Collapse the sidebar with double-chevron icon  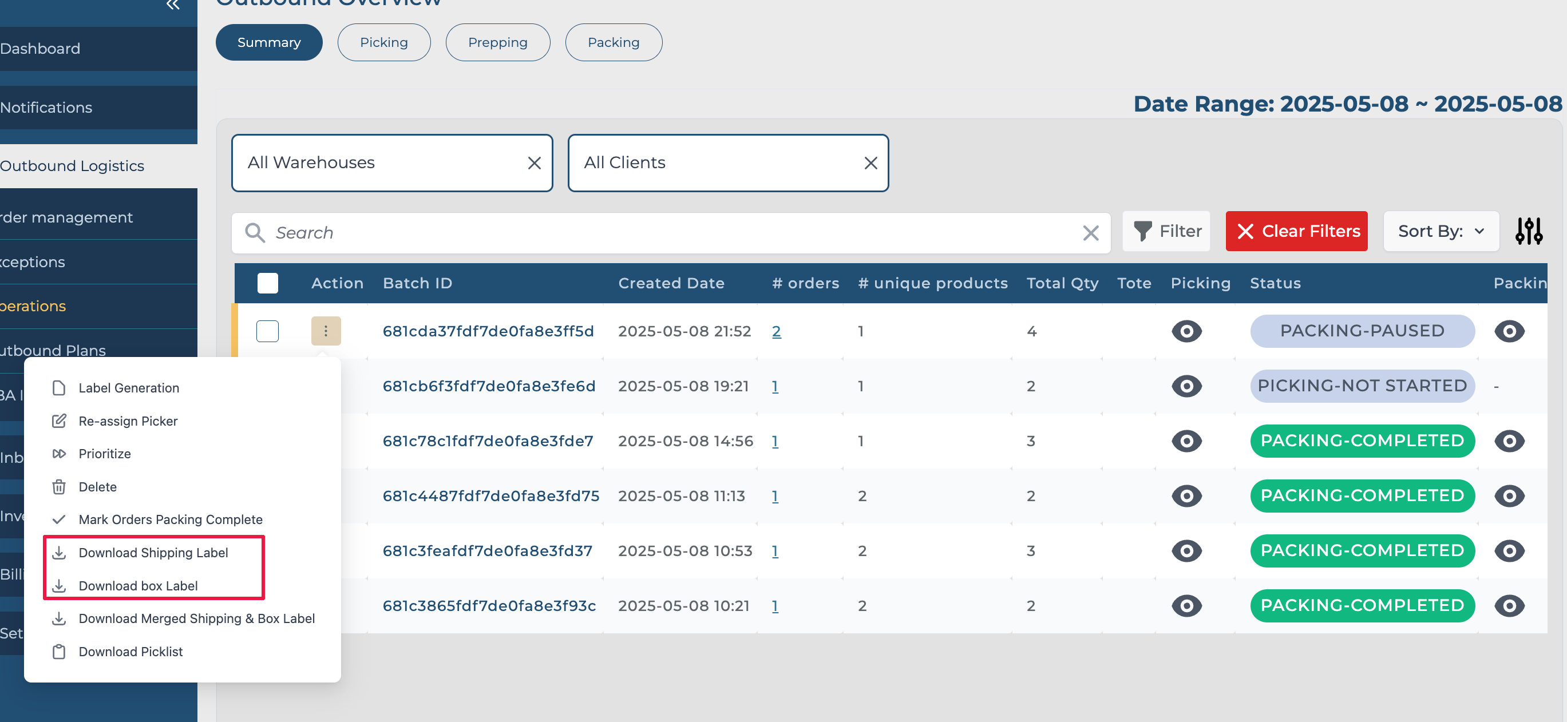(173, 6)
